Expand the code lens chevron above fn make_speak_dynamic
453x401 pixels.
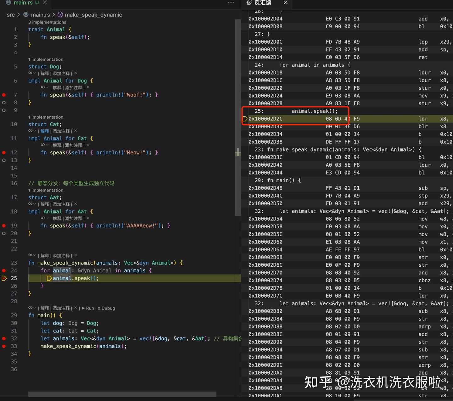tap(34, 255)
